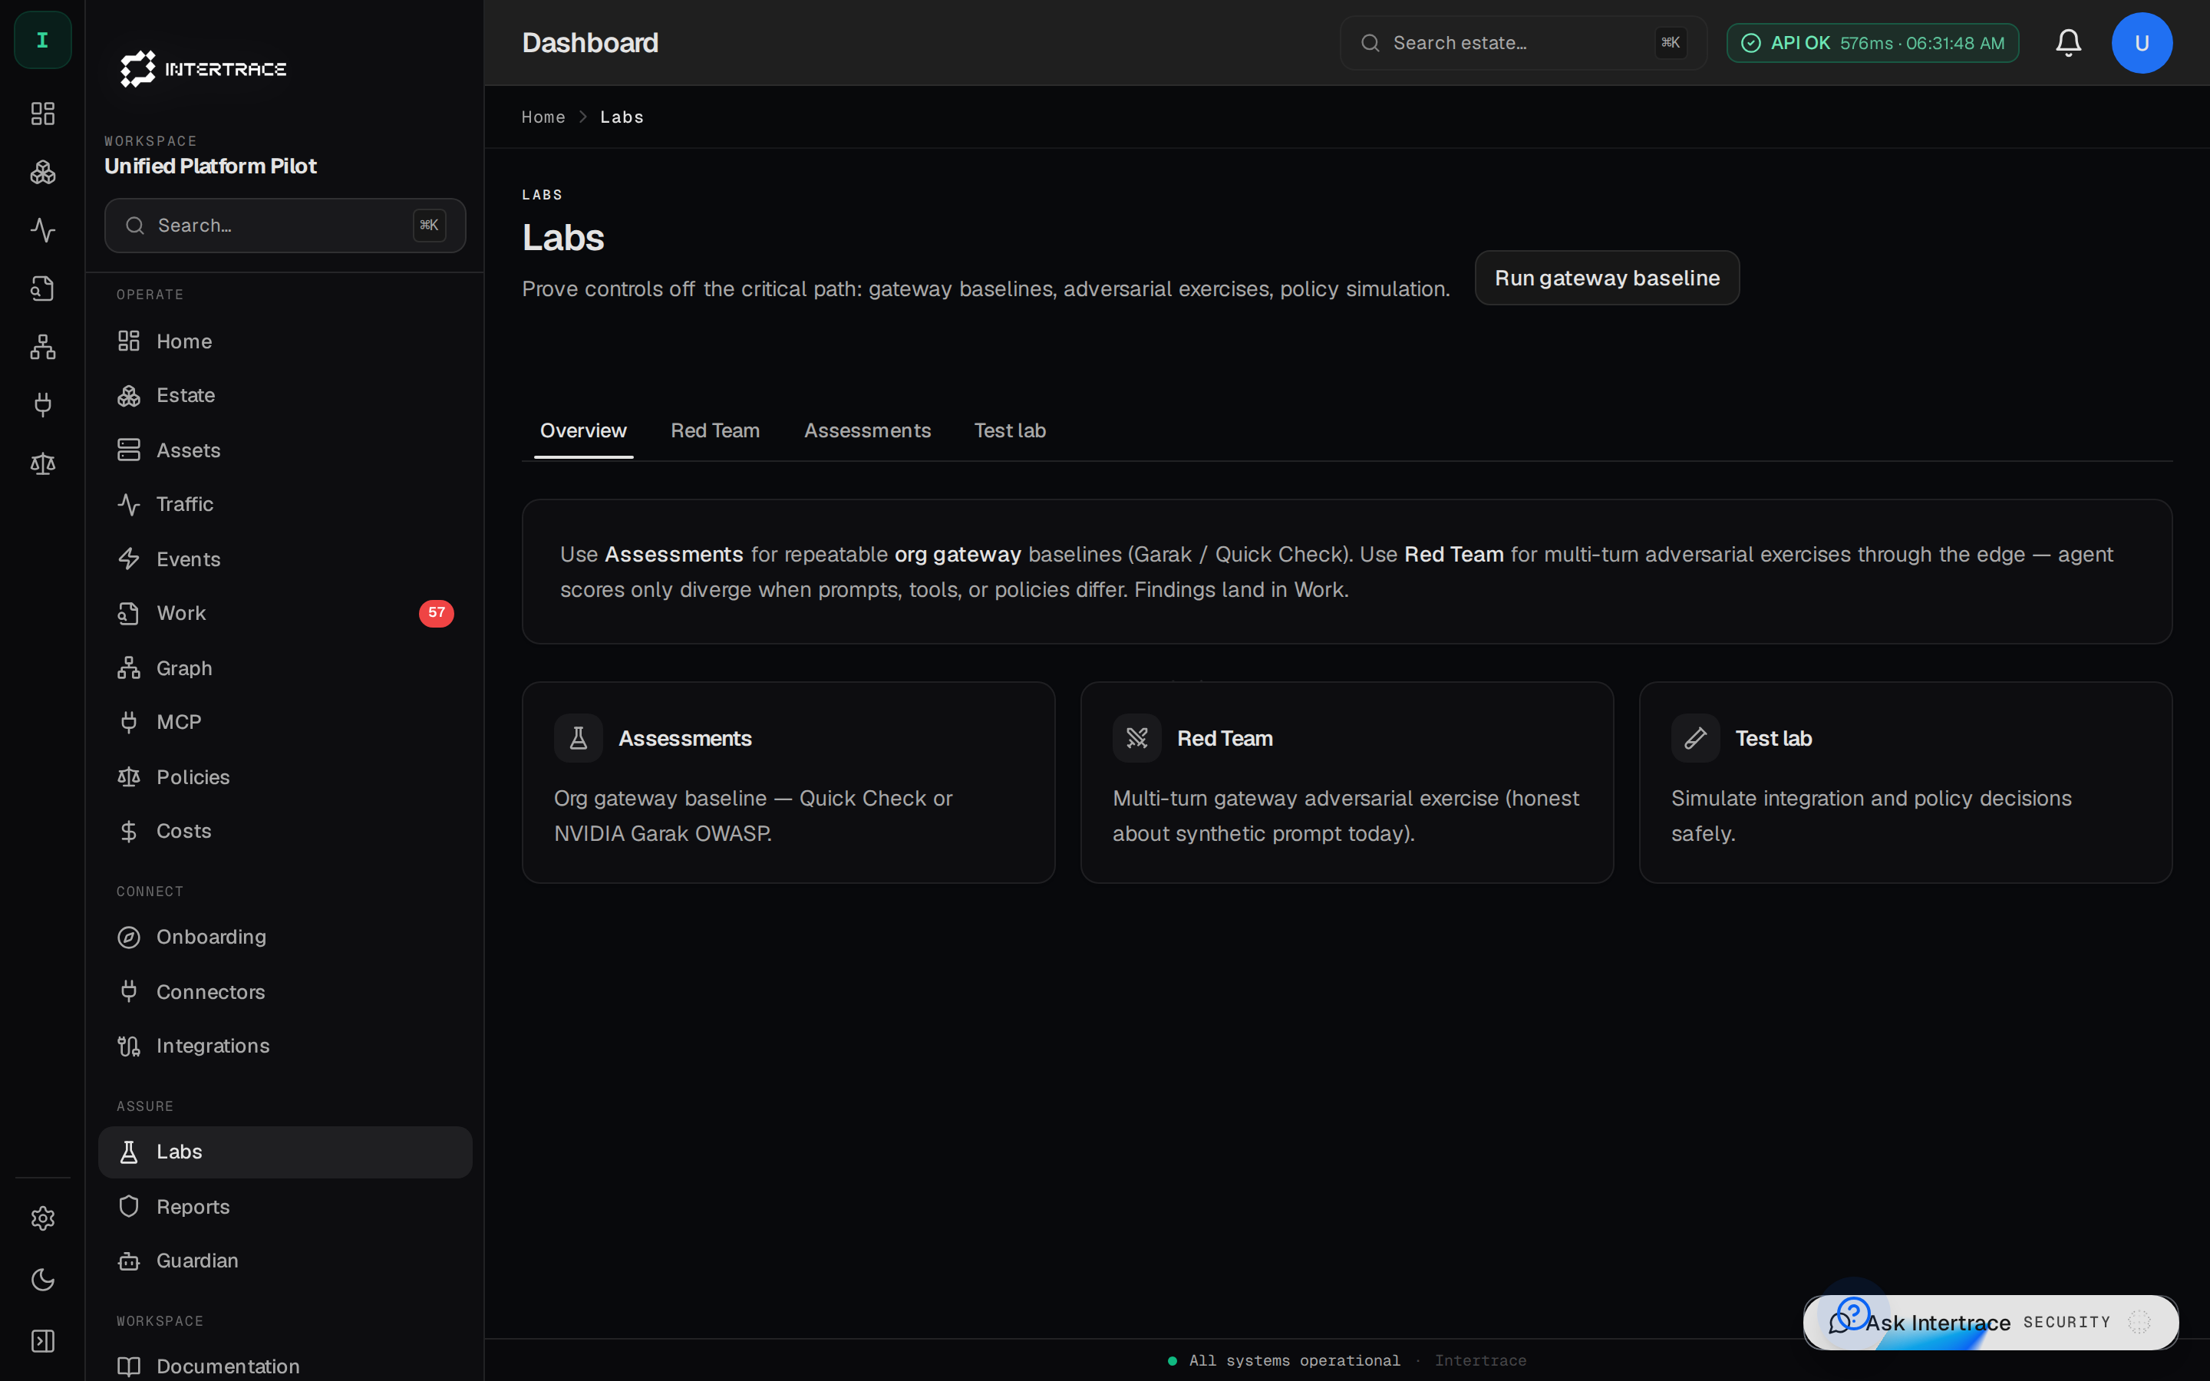Viewport: 2210px width, 1381px height.
Task: Switch to the Overview tab
Action: pos(583,431)
